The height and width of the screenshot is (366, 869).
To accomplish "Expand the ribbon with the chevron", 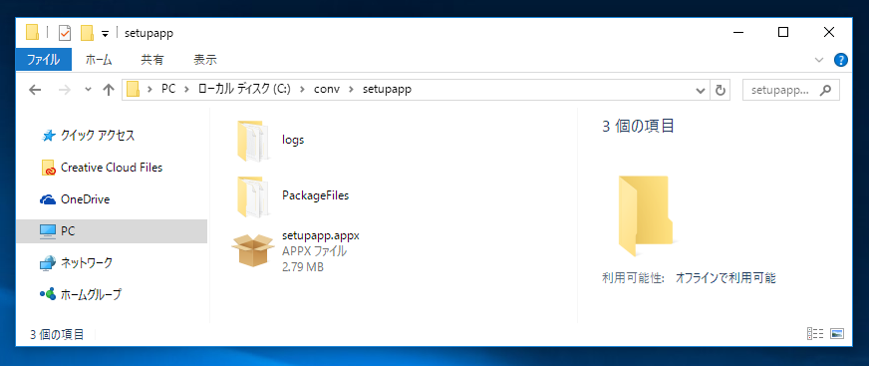I will [x=819, y=60].
